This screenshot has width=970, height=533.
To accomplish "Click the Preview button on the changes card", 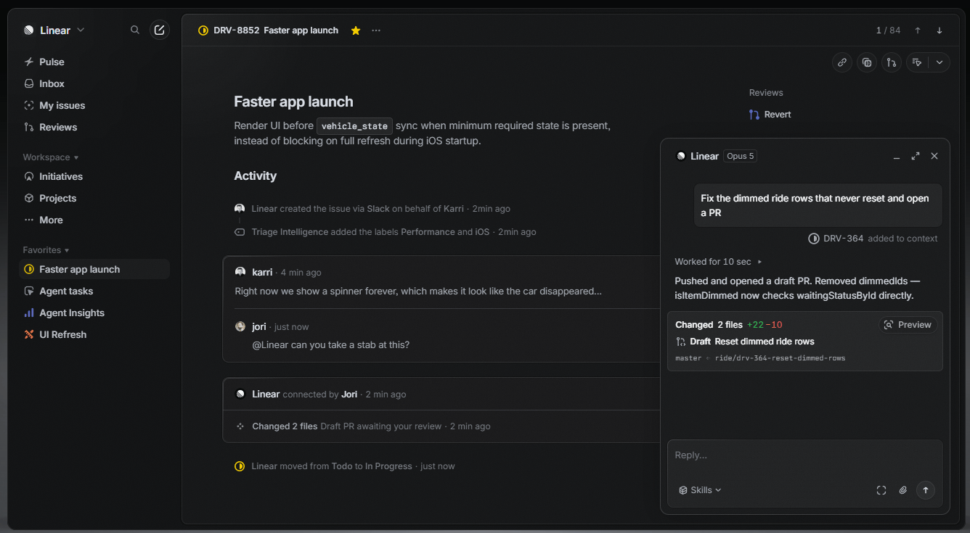I will pyautogui.click(x=908, y=325).
